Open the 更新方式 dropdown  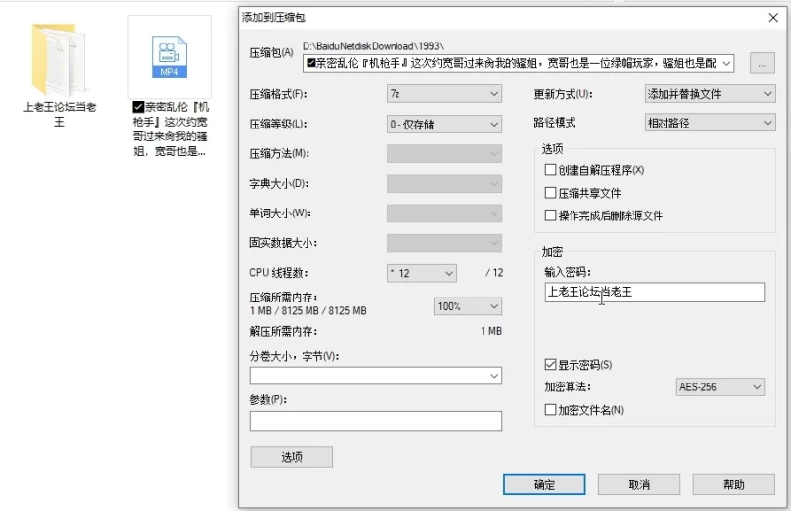[708, 94]
